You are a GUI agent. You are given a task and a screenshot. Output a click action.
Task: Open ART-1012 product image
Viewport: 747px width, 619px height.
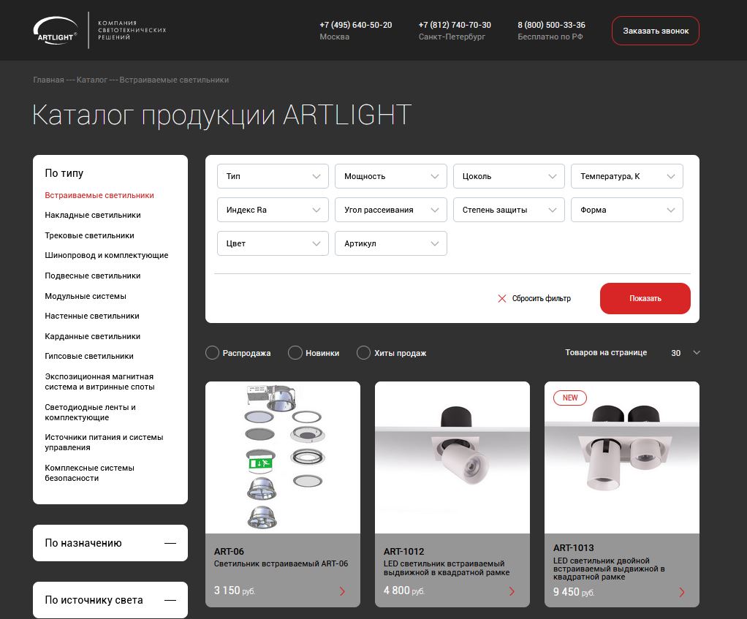[452, 457]
